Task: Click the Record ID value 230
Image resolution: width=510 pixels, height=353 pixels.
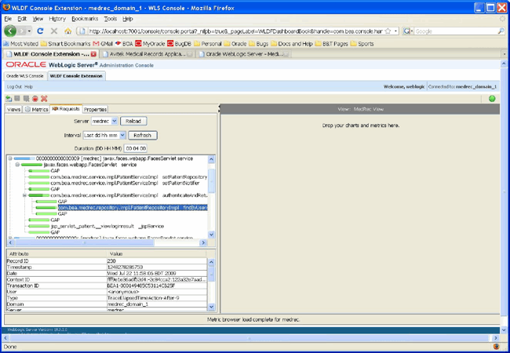Action: (x=157, y=261)
